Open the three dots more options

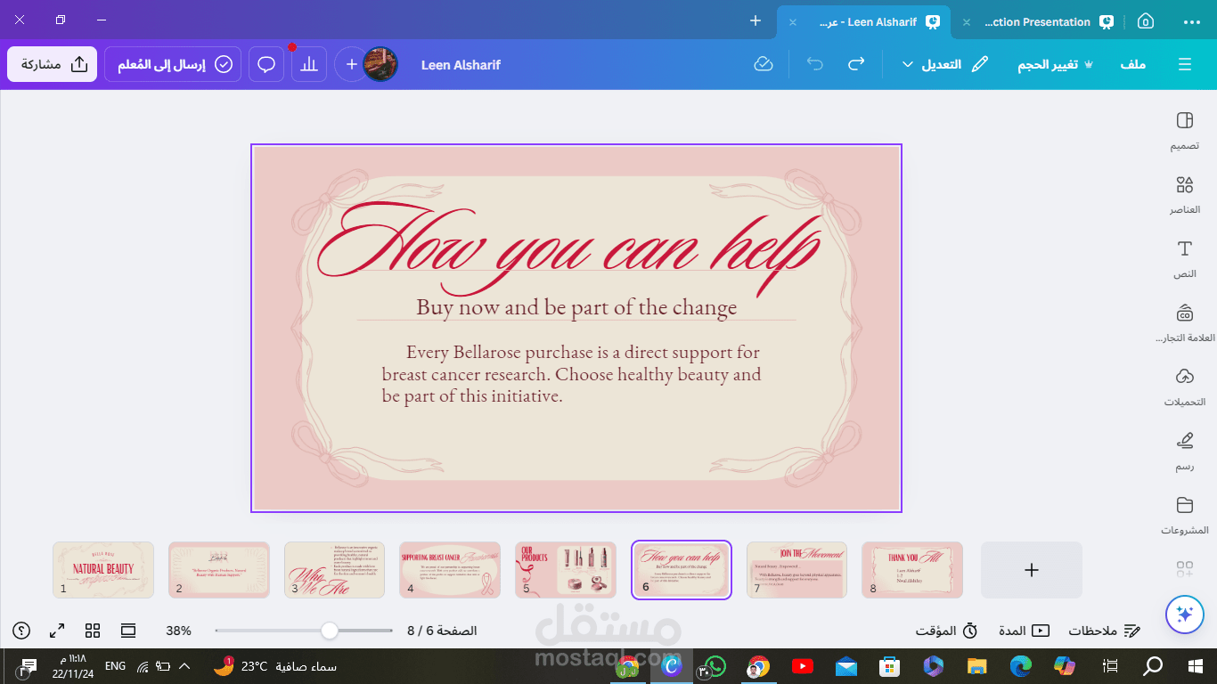click(x=1192, y=21)
